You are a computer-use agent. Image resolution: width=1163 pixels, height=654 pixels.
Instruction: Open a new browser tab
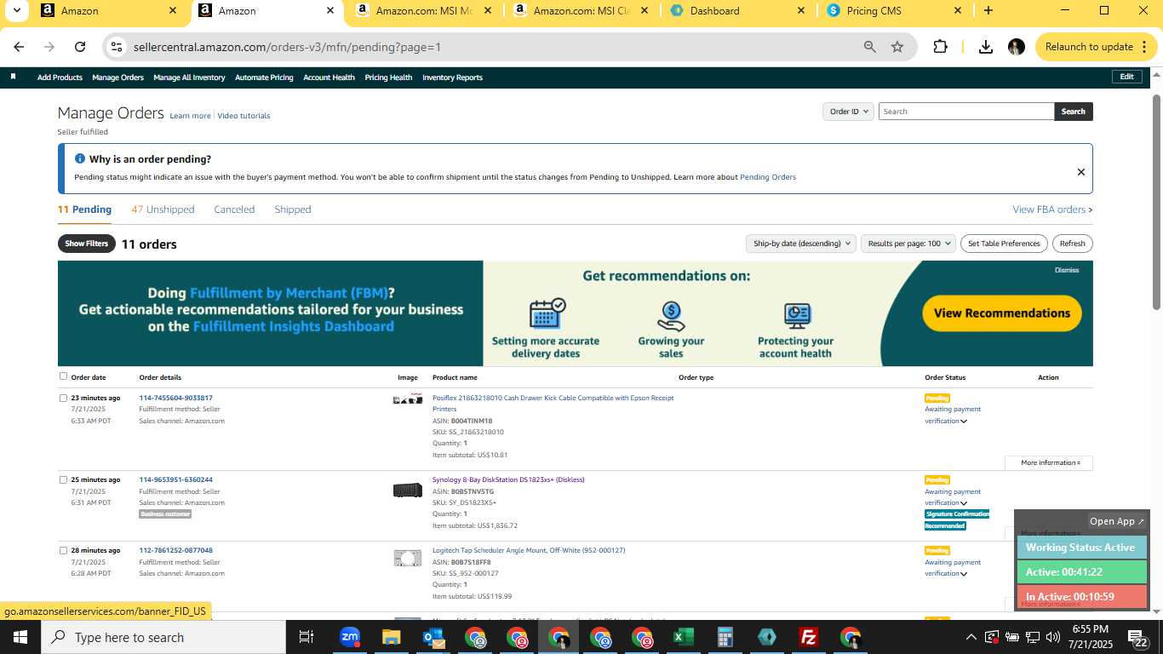point(988,10)
